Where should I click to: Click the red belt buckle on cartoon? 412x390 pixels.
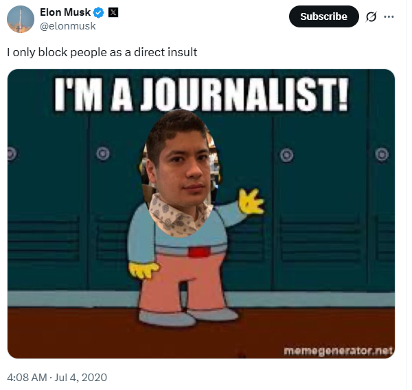point(199,252)
